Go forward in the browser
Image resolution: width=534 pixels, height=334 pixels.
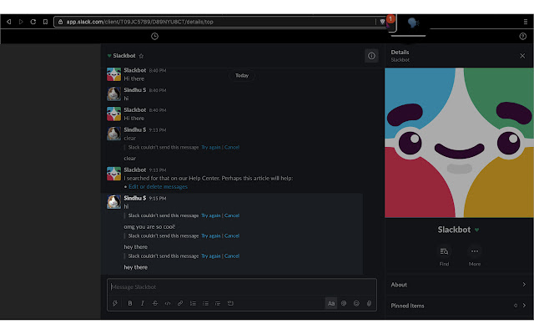point(21,22)
